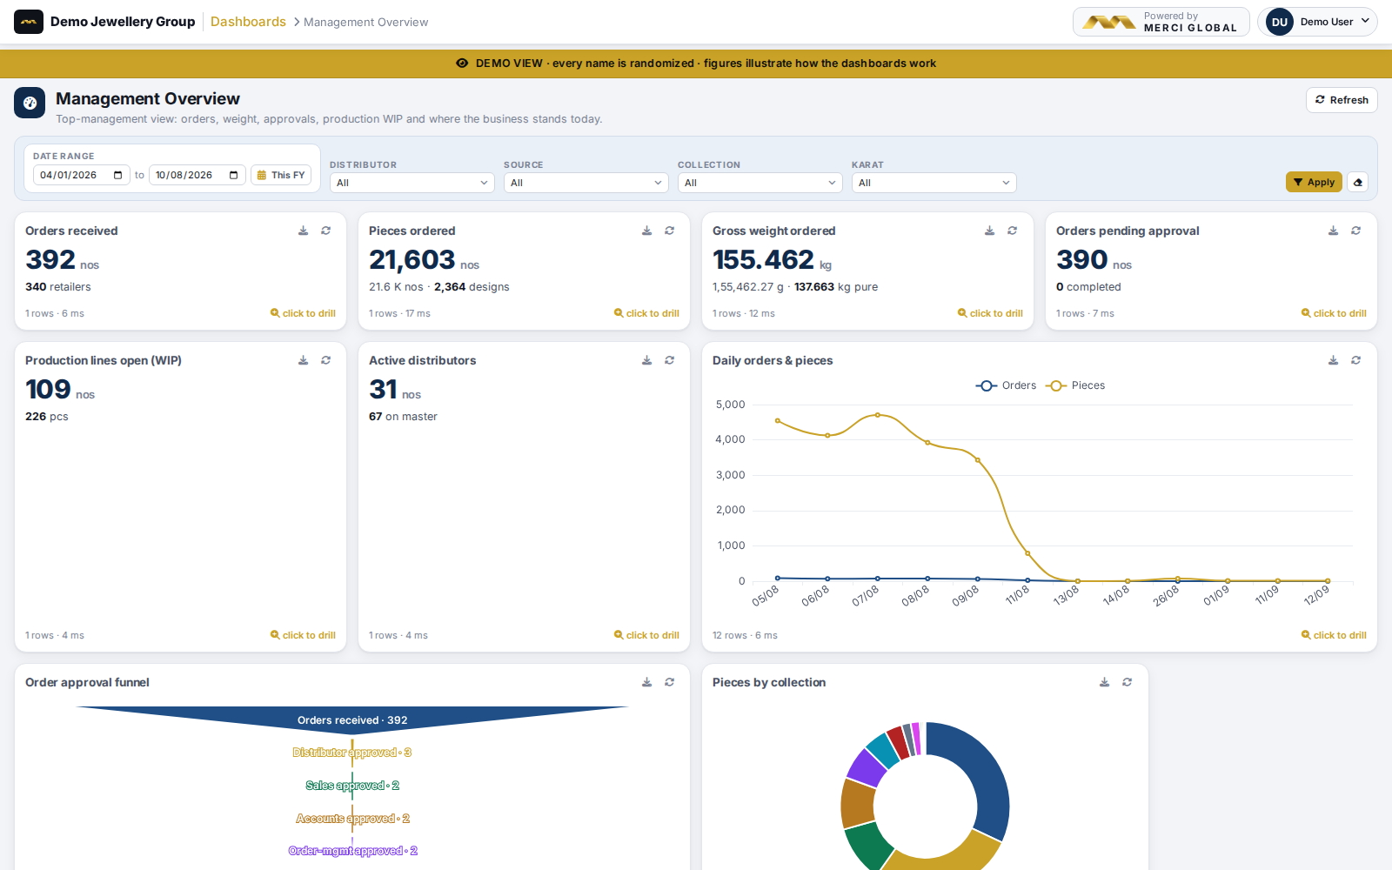Refresh Orders pending approval card

(1355, 231)
